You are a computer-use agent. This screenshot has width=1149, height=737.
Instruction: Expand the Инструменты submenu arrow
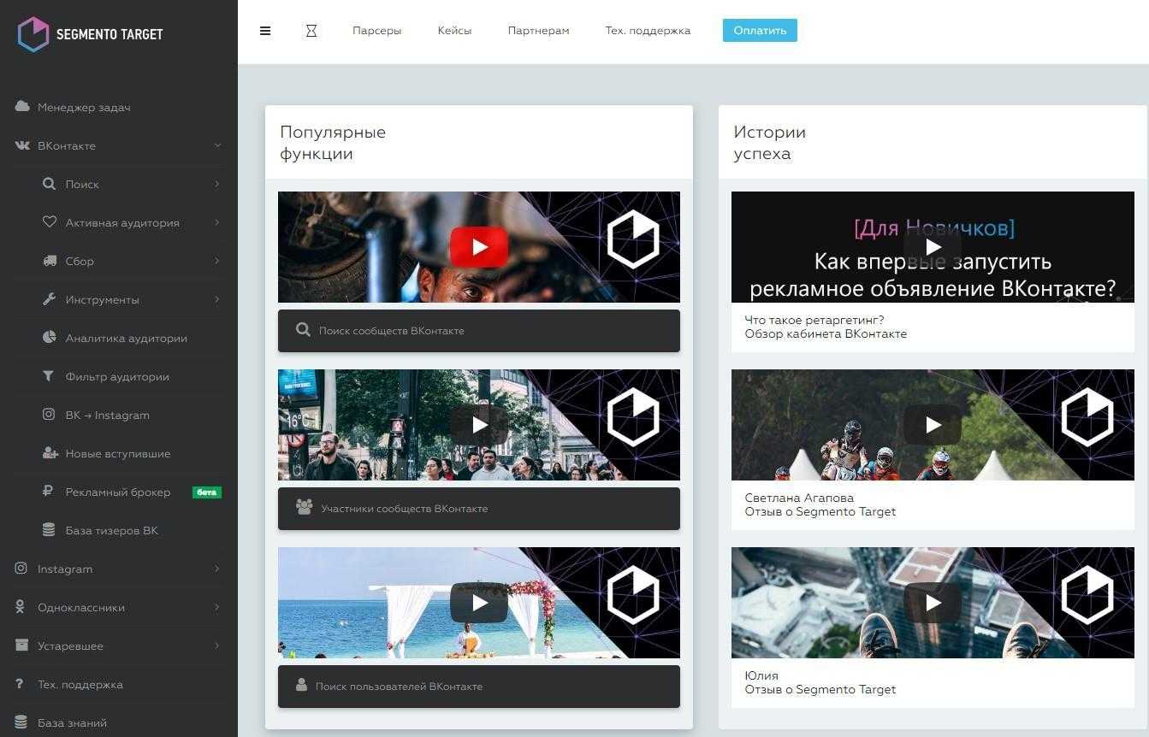click(x=217, y=299)
